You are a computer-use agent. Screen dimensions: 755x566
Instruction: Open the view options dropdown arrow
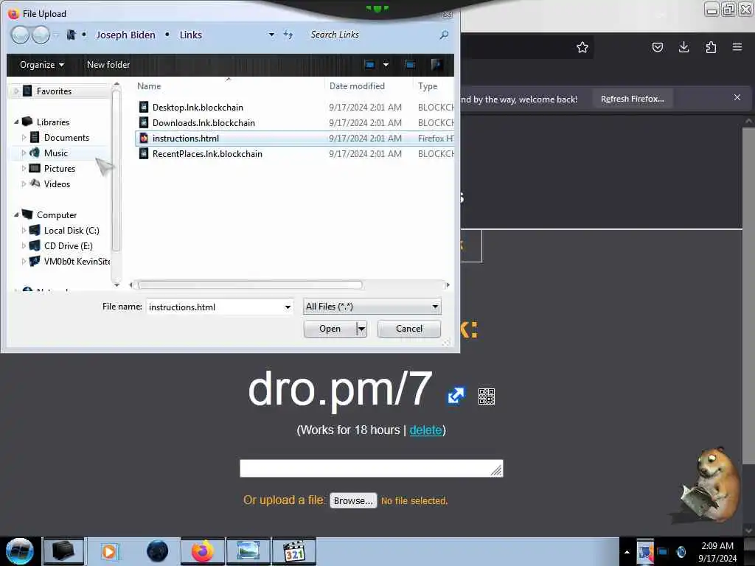tap(386, 65)
